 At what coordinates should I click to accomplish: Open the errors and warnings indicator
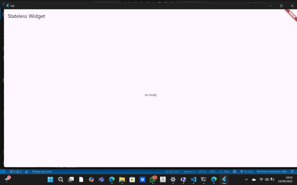click(16, 171)
